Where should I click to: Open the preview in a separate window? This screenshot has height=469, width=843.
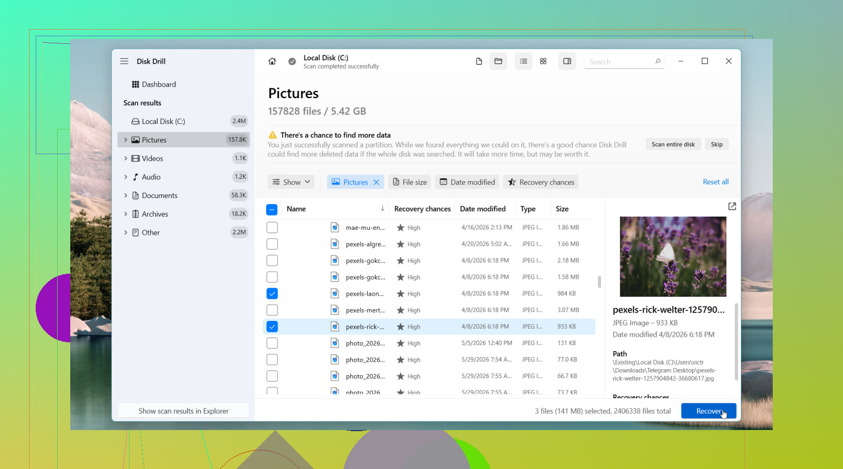pos(732,206)
